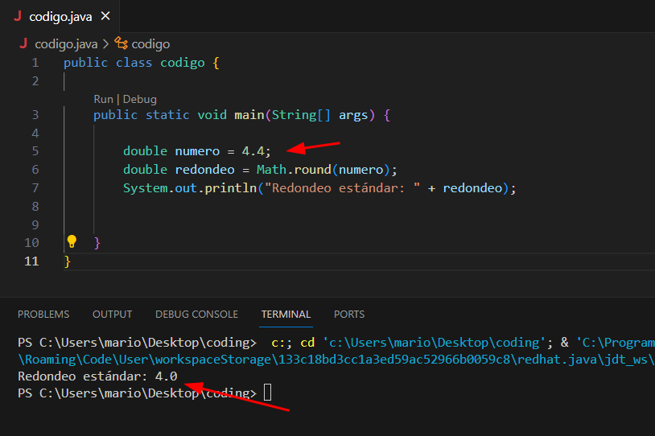
Task: Click 'Math' on line 6
Action: point(271,169)
